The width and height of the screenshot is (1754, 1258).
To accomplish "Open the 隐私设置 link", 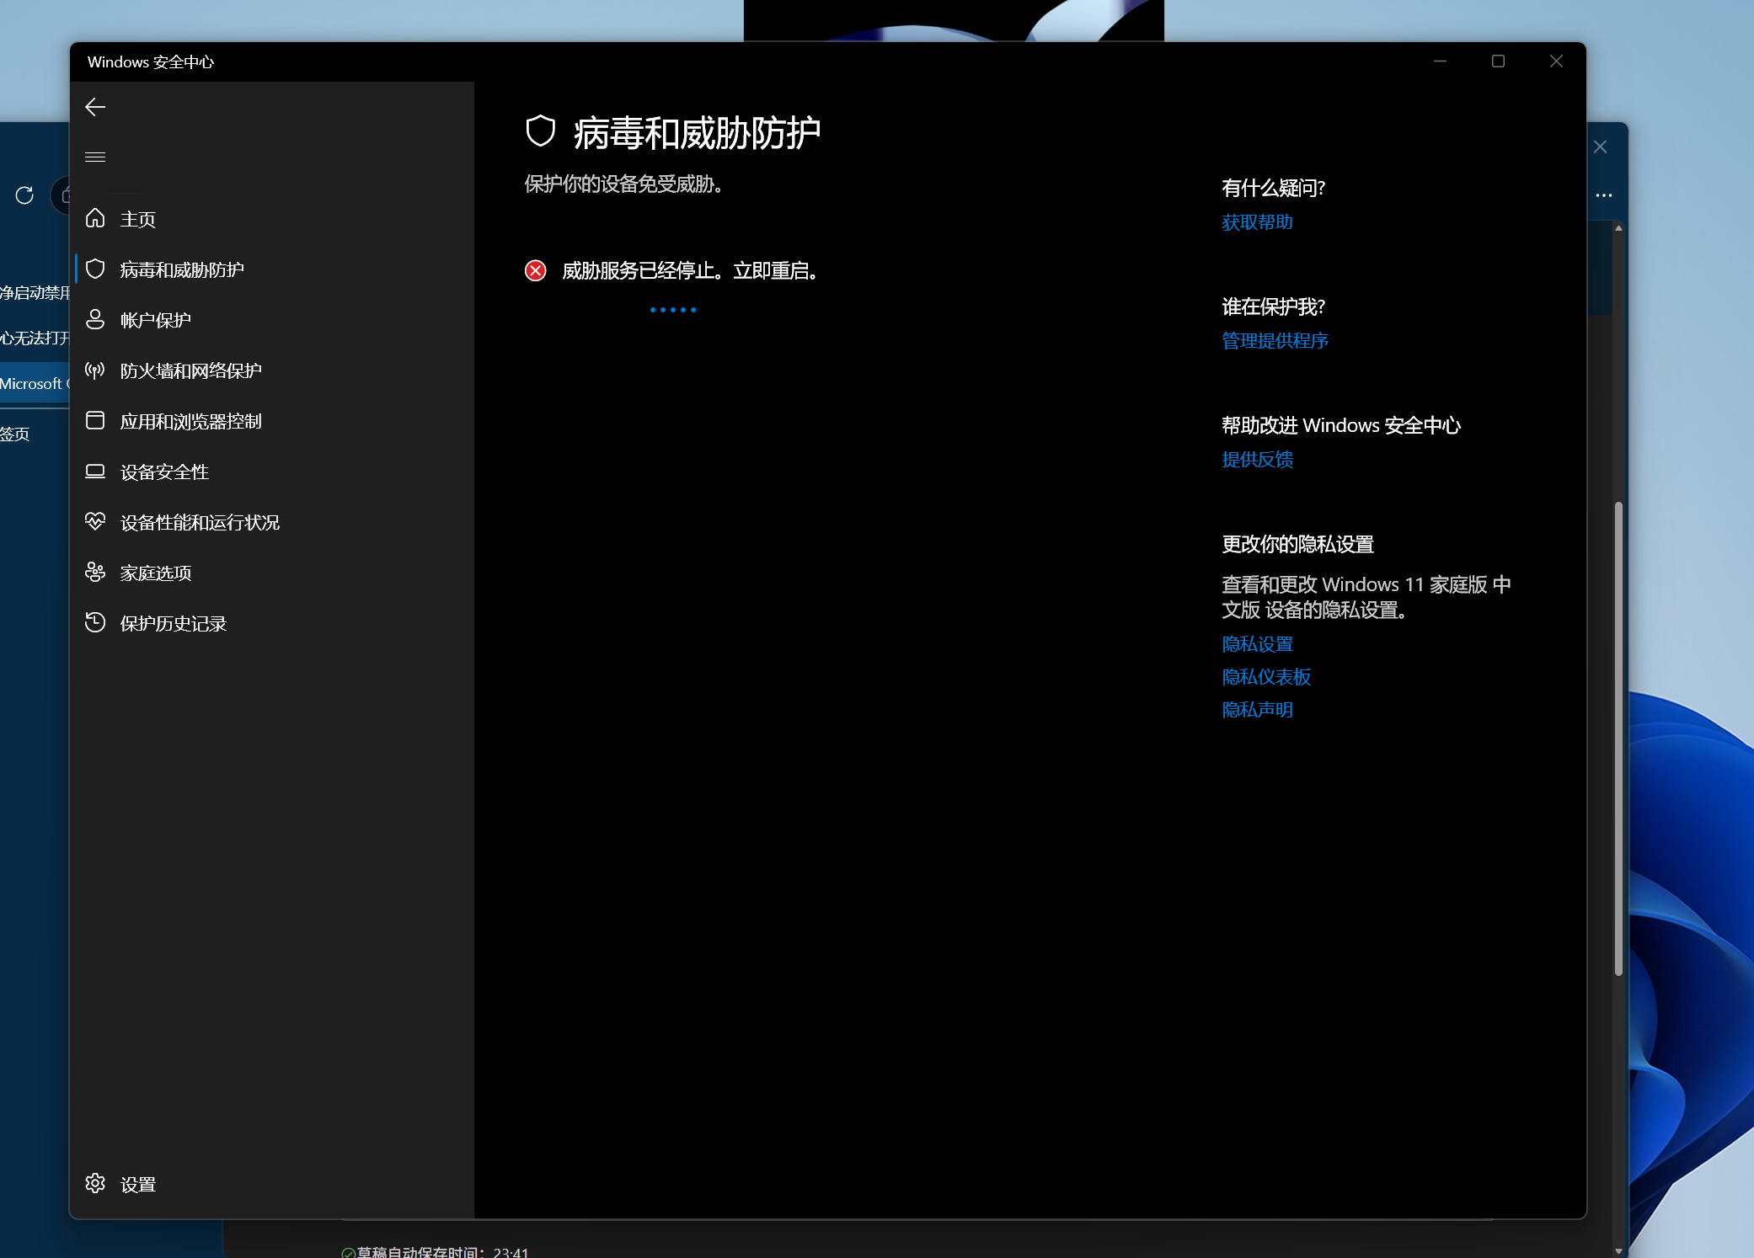I will 1257,644.
